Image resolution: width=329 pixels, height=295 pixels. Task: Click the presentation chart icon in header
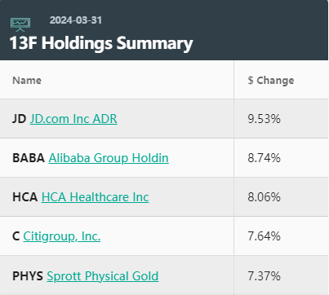(x=20, y=24)
